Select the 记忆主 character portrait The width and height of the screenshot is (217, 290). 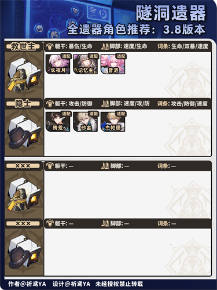86,64
